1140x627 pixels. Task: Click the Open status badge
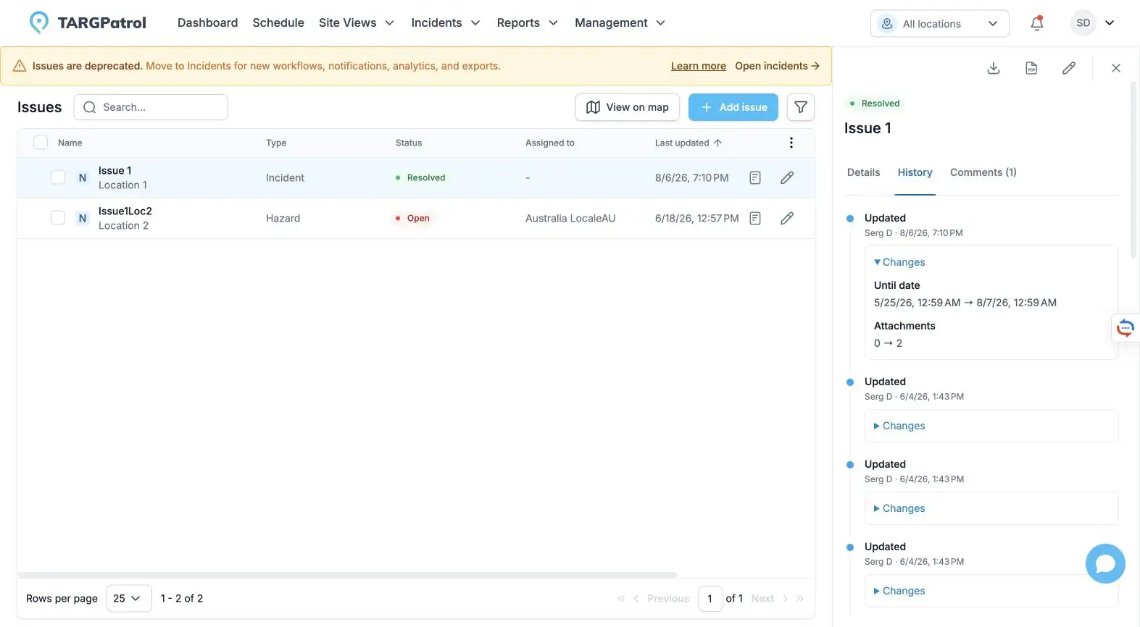pos(412,218)
